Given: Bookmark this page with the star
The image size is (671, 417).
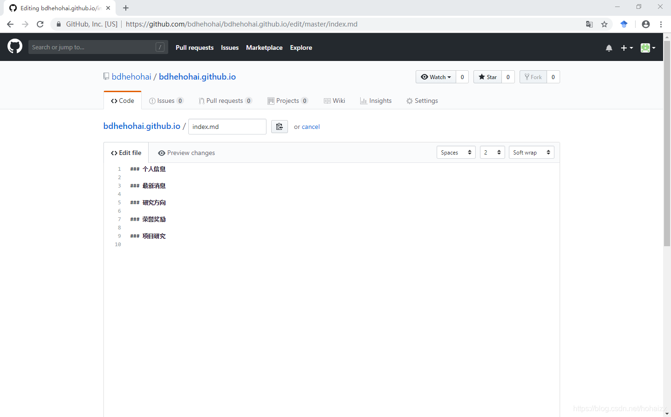Looking at the screenshot, I should pos(604,24).
